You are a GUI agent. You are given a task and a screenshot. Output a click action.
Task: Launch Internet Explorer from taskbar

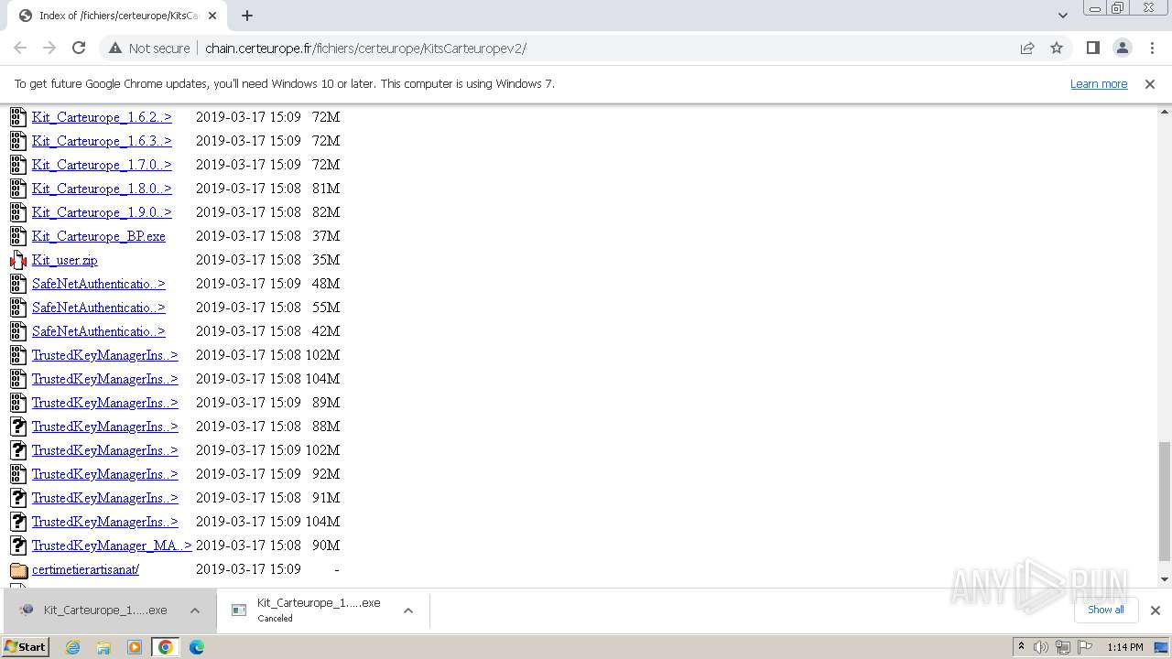[73, 647]
